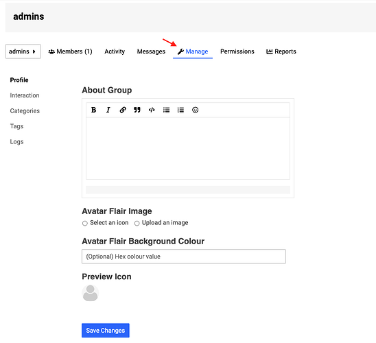Click the Preview Icon avatar placeholder
The width and height of the screenshot is (376, 343).
(91, 293)
